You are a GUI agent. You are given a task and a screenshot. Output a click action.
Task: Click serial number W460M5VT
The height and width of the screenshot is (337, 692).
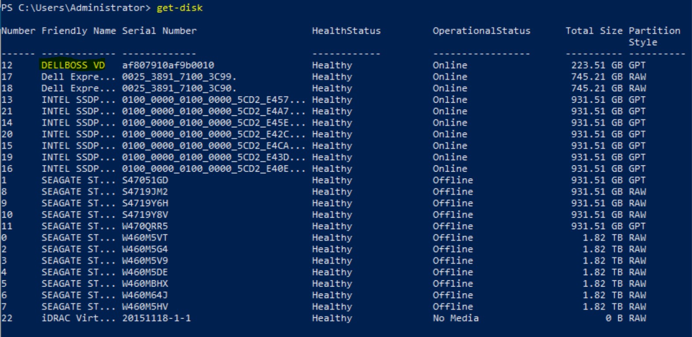(x=145, y=238)
